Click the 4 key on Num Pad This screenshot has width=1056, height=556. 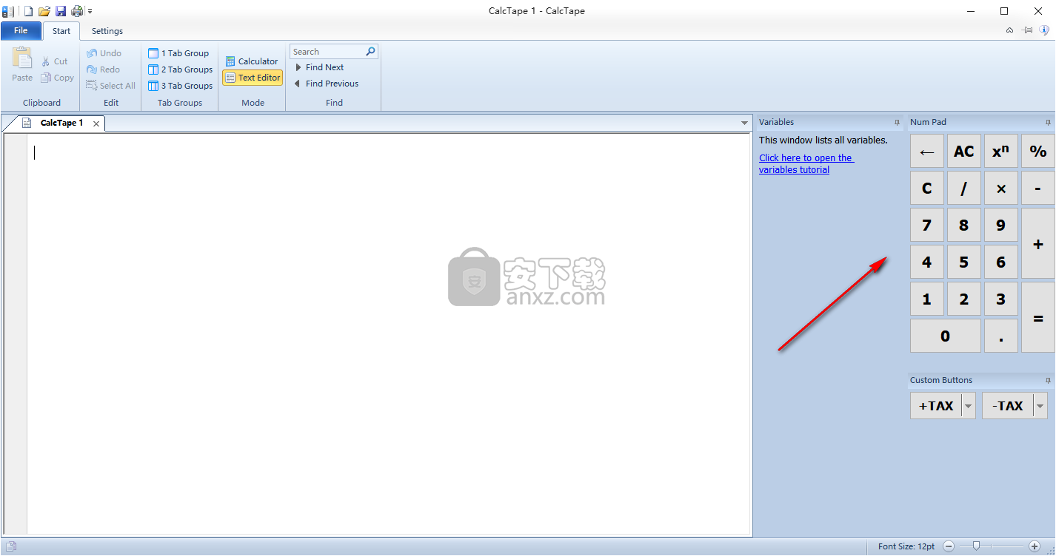(926, 262)
